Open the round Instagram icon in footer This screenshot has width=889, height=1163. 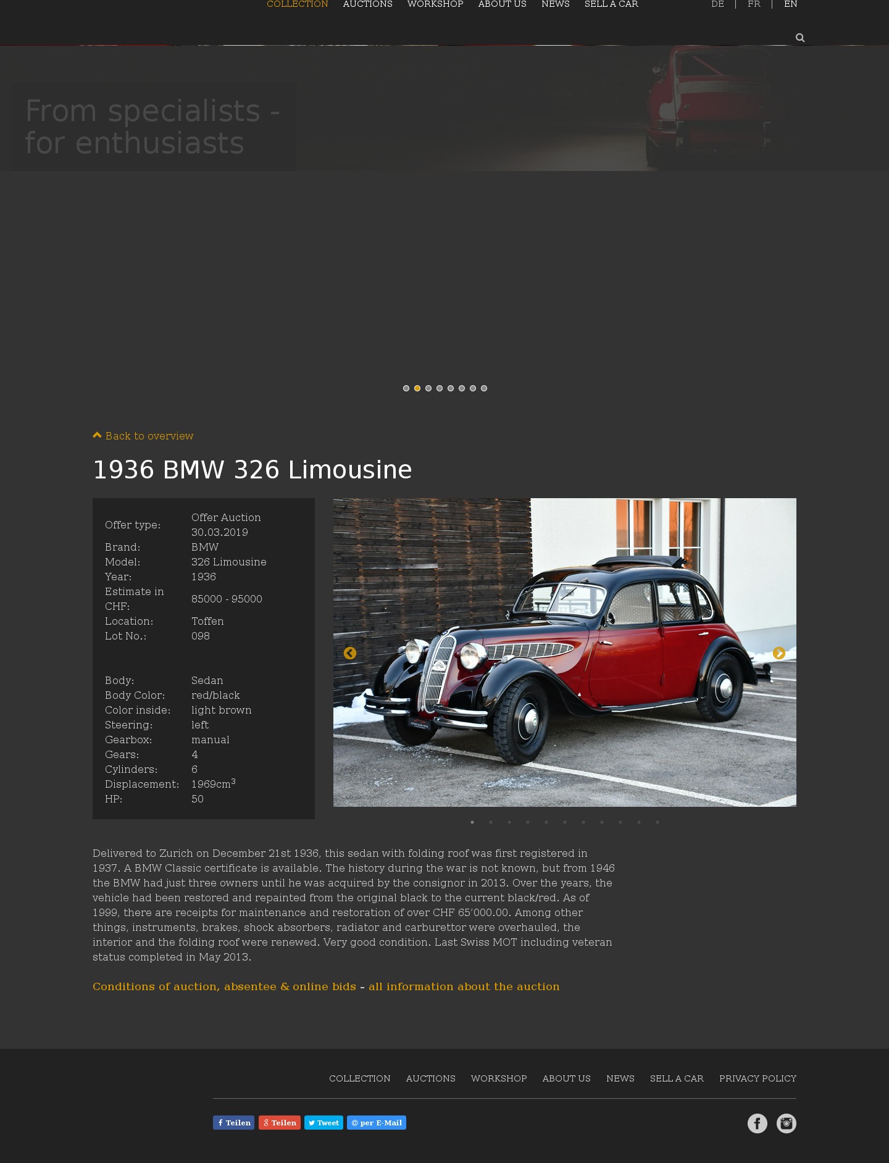[x=787, y=1123]
